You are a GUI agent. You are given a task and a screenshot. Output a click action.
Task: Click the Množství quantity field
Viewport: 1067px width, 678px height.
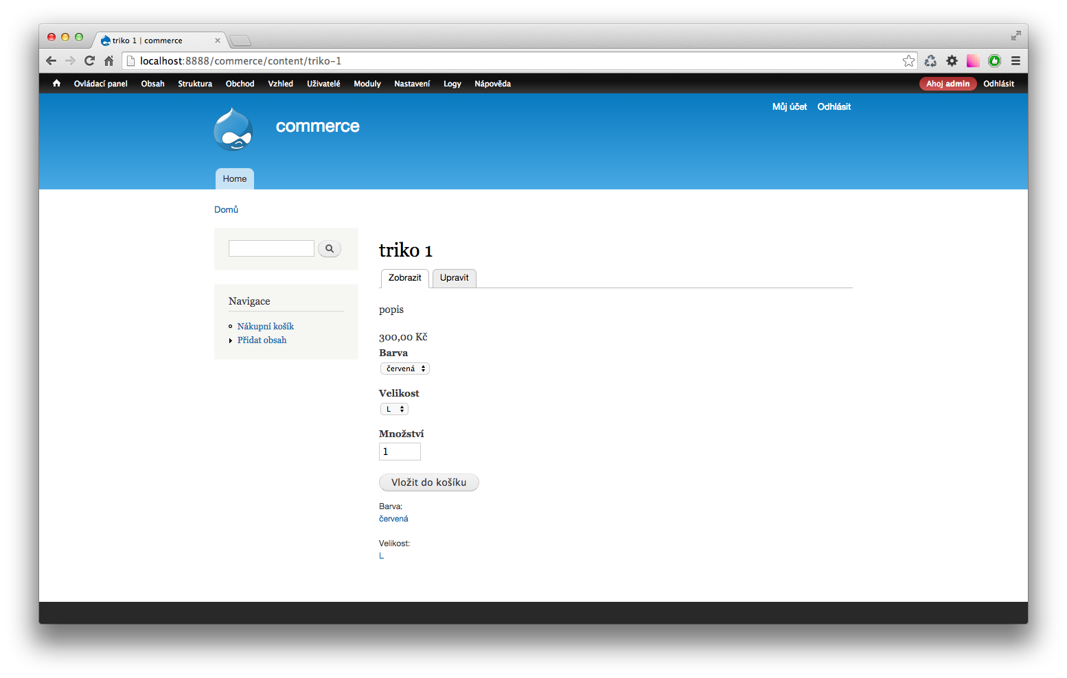[x=400, y=452]
